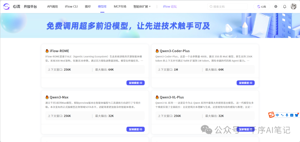Viewport: 300px width, 142px height.
Task: Open the API调用 tab
Action: point(52,7)
